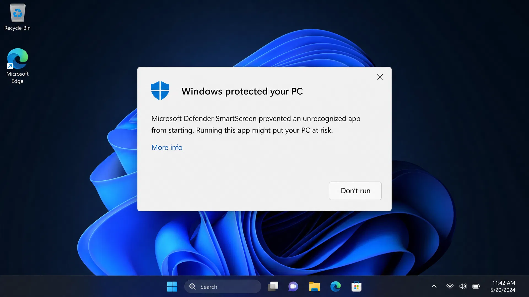Click the Defender shield icon in dialog
The image size is (529, 297).
(160, 90)
